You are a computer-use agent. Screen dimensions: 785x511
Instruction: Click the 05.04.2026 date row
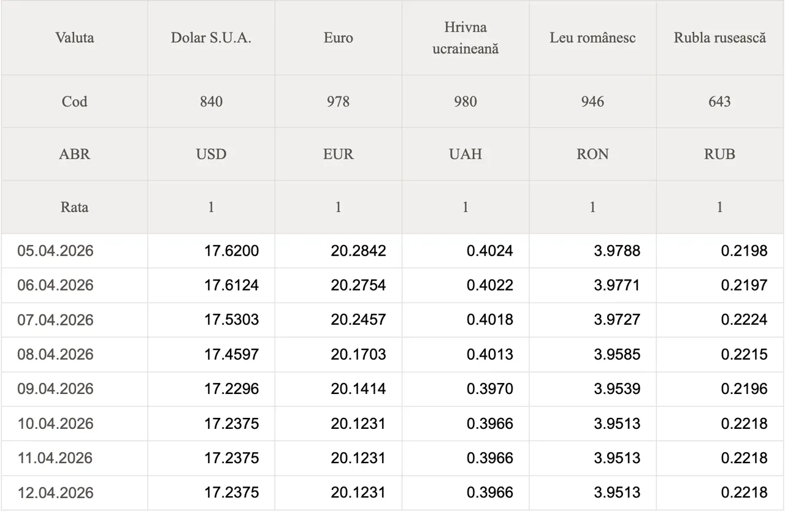point(56,251)
